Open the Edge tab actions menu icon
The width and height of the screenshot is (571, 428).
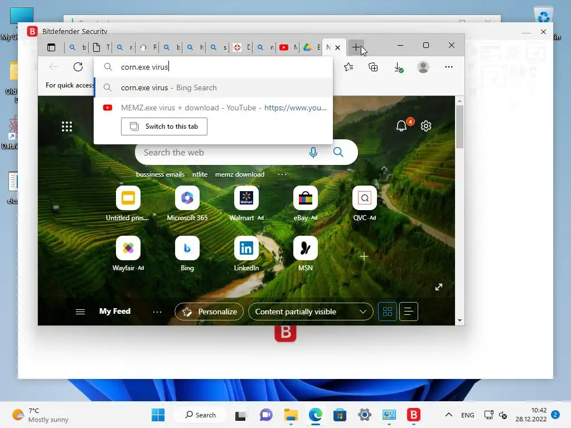point(51,47)
